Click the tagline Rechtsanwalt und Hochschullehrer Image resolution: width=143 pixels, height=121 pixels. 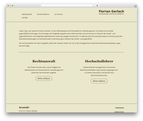pos(111,14)
